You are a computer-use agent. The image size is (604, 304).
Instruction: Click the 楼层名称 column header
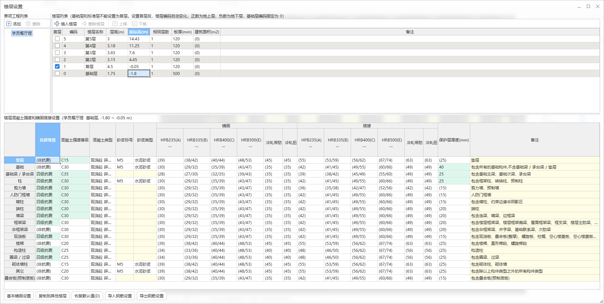tap(95, 32)
